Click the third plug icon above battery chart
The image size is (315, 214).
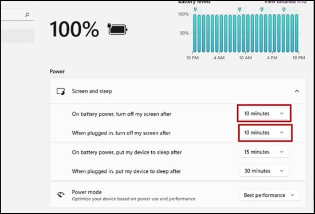(262, 9)
